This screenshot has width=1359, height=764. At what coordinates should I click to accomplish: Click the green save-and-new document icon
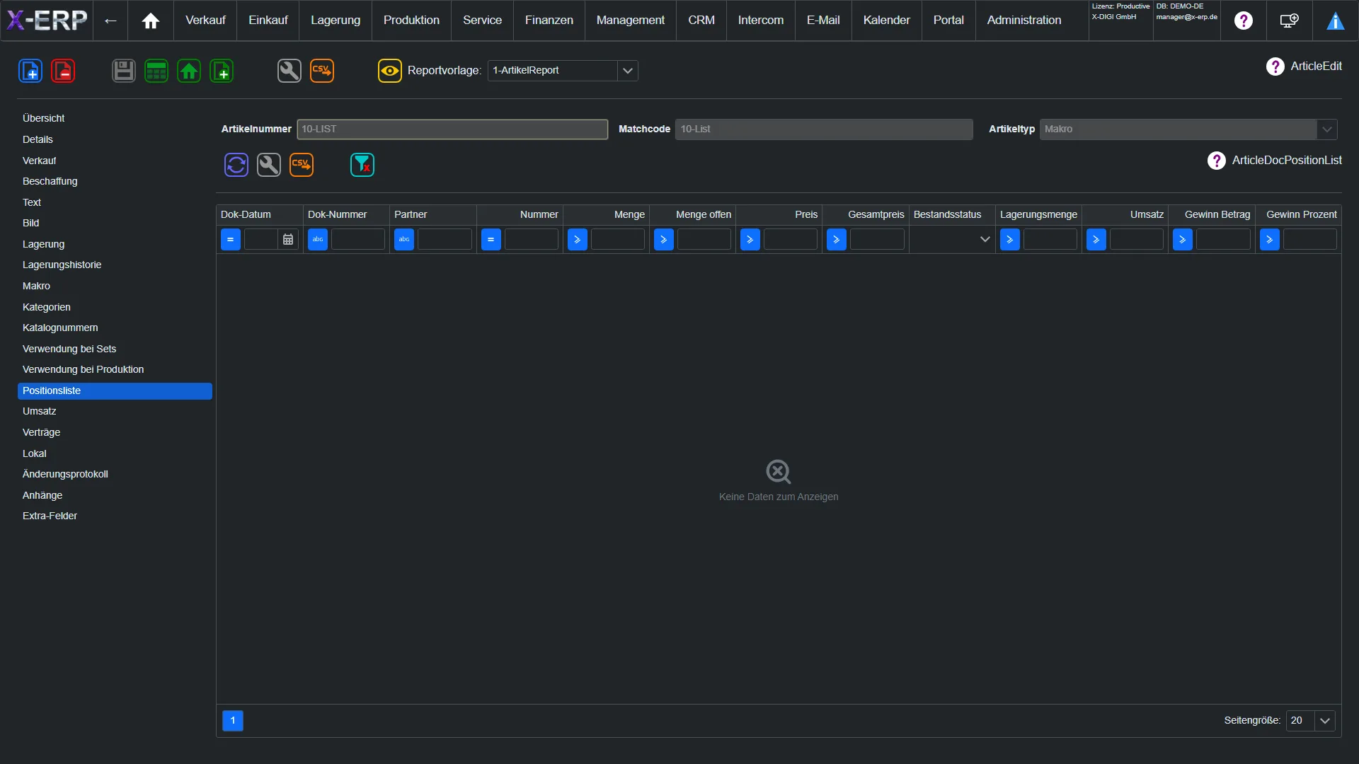[222, 71]
